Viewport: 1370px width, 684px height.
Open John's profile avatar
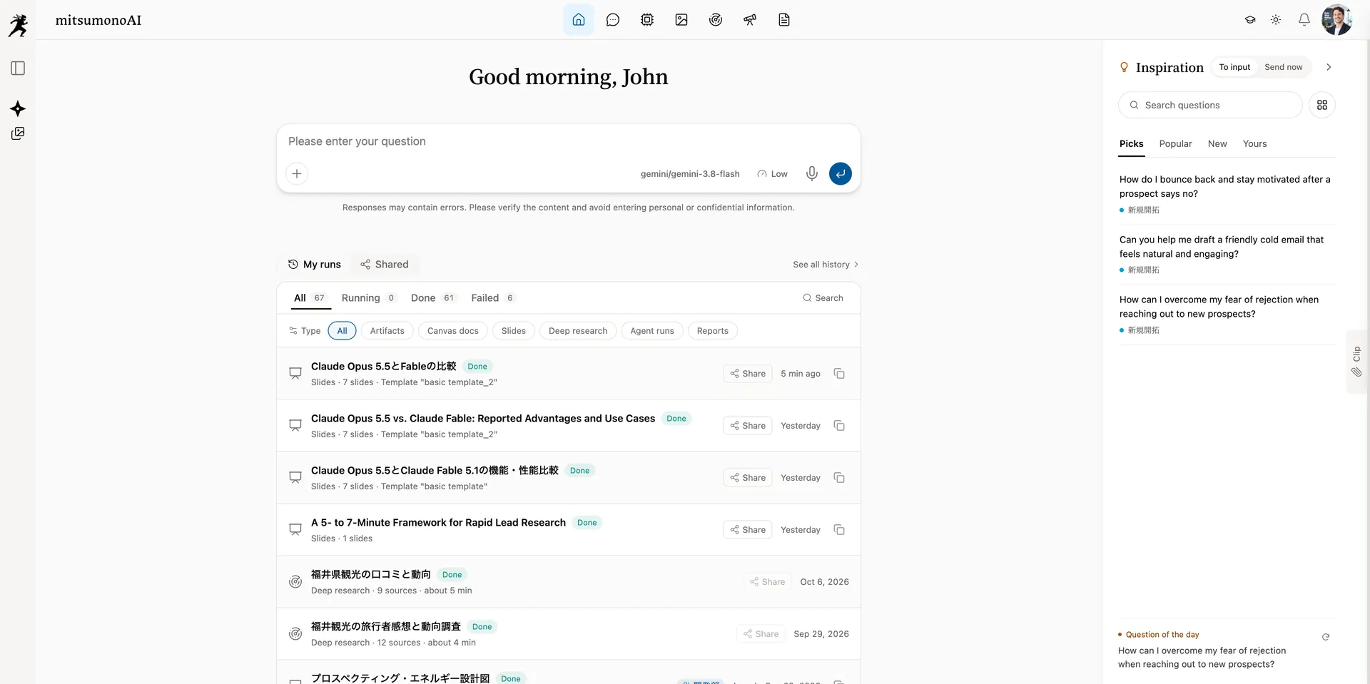[x=1336, y=20]
